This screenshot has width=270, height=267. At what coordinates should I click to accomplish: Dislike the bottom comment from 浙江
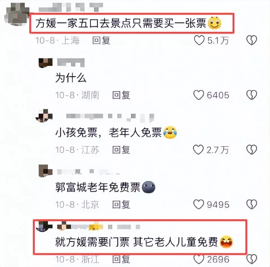click(x=251, y=259)
